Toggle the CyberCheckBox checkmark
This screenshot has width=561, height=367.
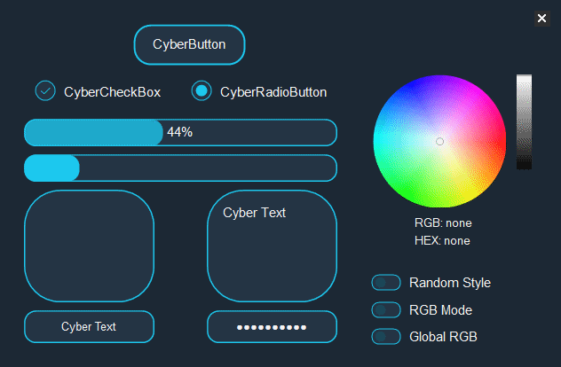(x=45, y=90)
